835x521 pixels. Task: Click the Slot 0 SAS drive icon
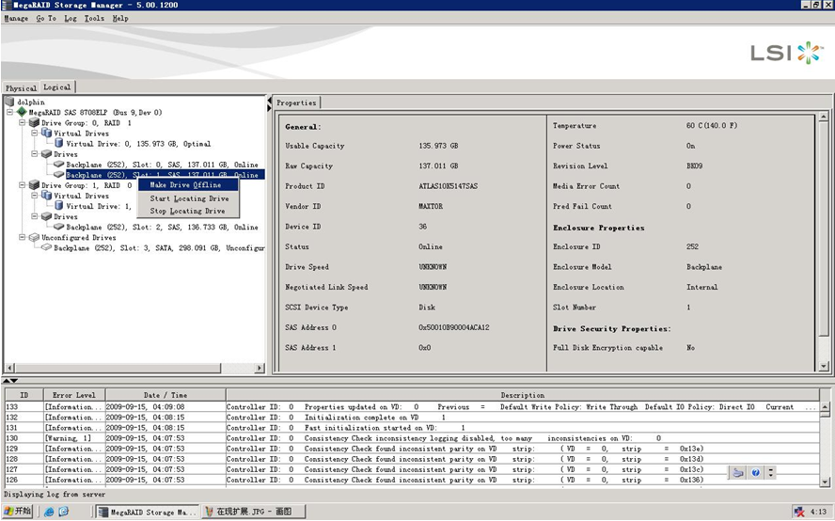58,165
